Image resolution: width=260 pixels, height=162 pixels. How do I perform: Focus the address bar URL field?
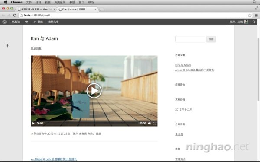coord(133,15)
